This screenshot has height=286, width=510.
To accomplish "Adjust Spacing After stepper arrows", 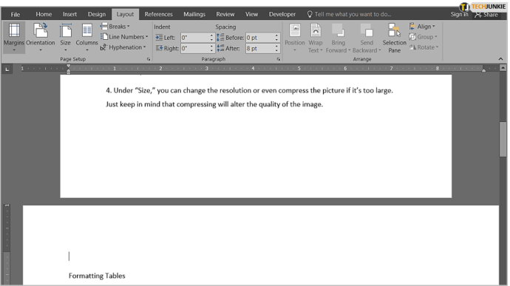I will [276, 48].
